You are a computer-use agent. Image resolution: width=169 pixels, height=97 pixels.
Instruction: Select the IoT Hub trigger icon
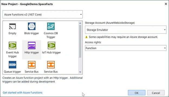pyautogui.click(x=51, y=46)
